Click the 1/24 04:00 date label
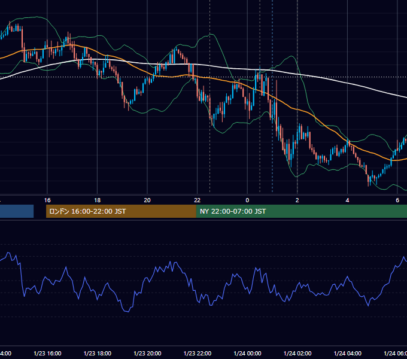 [x=347, y=353]
